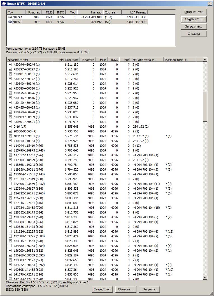Image resolution: width=214 pixels, height=296 pixels.
Task: Sort by the 'Том' column header
Action: (16, 12)
